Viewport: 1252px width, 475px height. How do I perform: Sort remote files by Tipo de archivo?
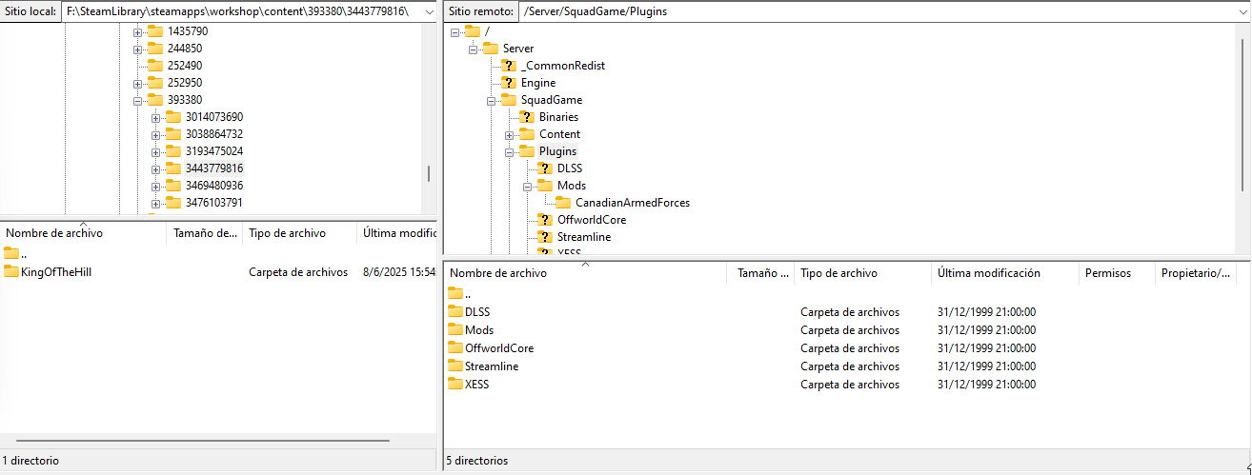pyautogui.click(x=862, y=273)
